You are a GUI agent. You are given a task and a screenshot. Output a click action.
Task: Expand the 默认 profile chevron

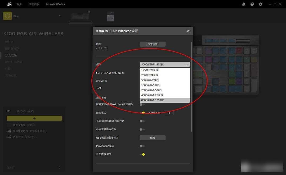(60, 16)
